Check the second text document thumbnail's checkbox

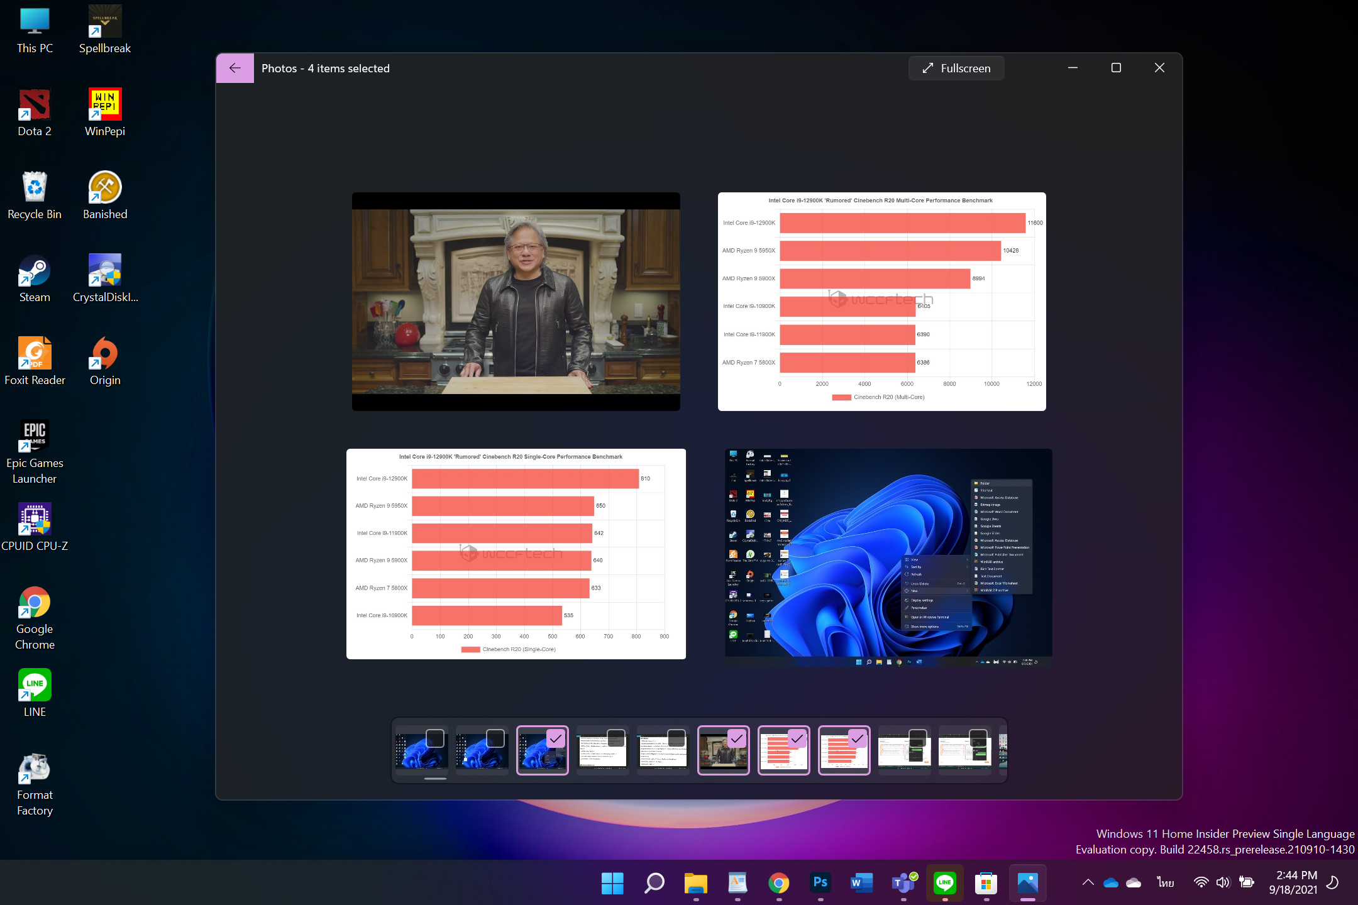pos(676,738)
